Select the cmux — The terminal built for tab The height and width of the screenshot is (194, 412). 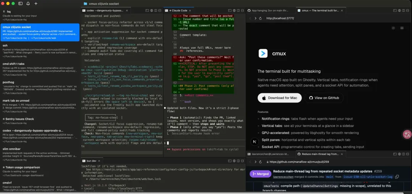tap(320, 11)
